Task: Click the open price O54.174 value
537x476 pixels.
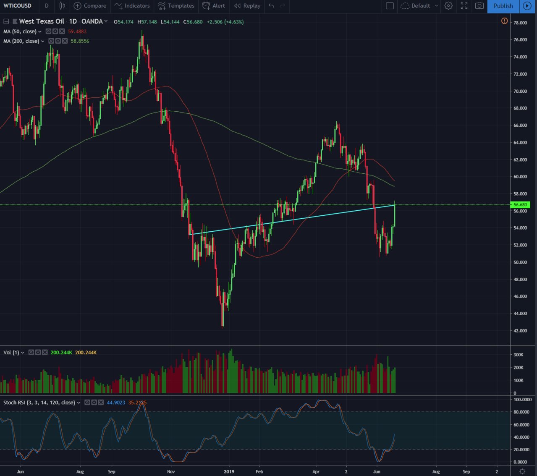Action: [x=123, y=22]
